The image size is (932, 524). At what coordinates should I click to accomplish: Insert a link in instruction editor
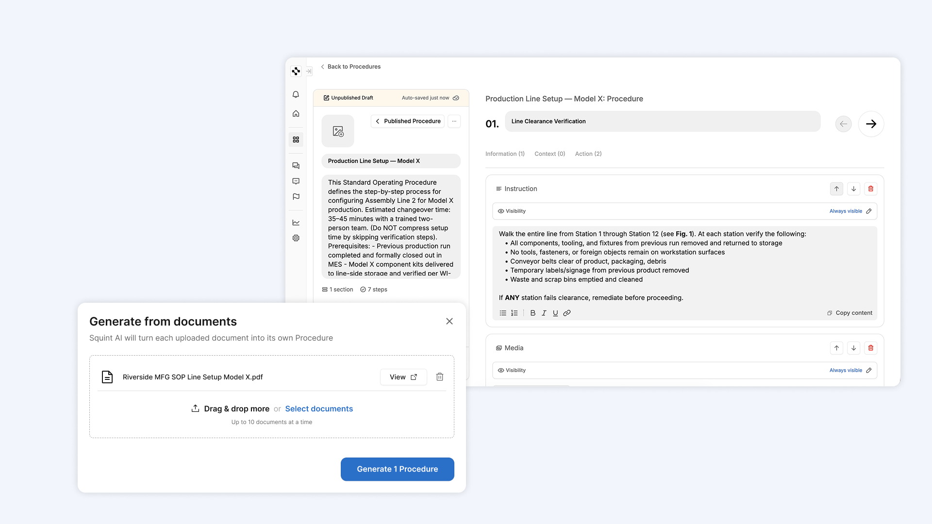566,313
